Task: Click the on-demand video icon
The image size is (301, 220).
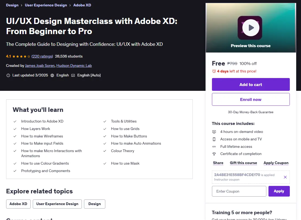Action: (x=214, y=132)
